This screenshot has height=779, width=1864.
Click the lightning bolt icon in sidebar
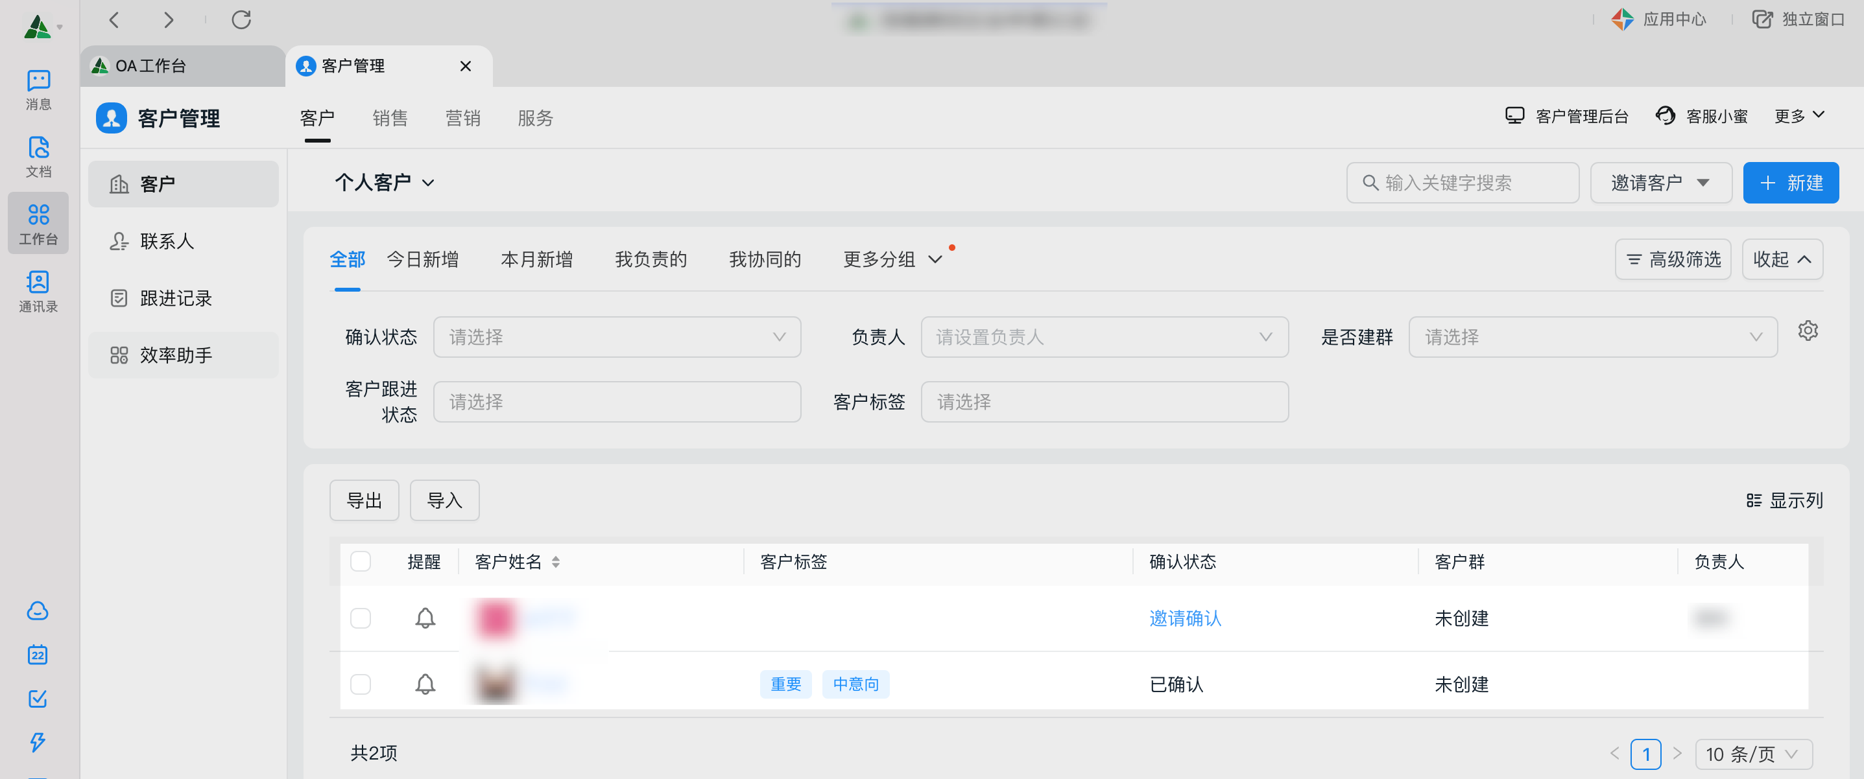coord(38,742)
